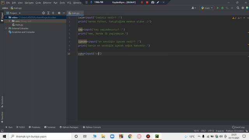Open the Terminal tool window

(x=50, y=127)
